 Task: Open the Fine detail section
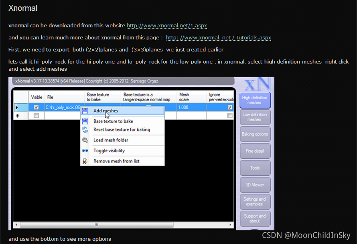coord(255,151)
